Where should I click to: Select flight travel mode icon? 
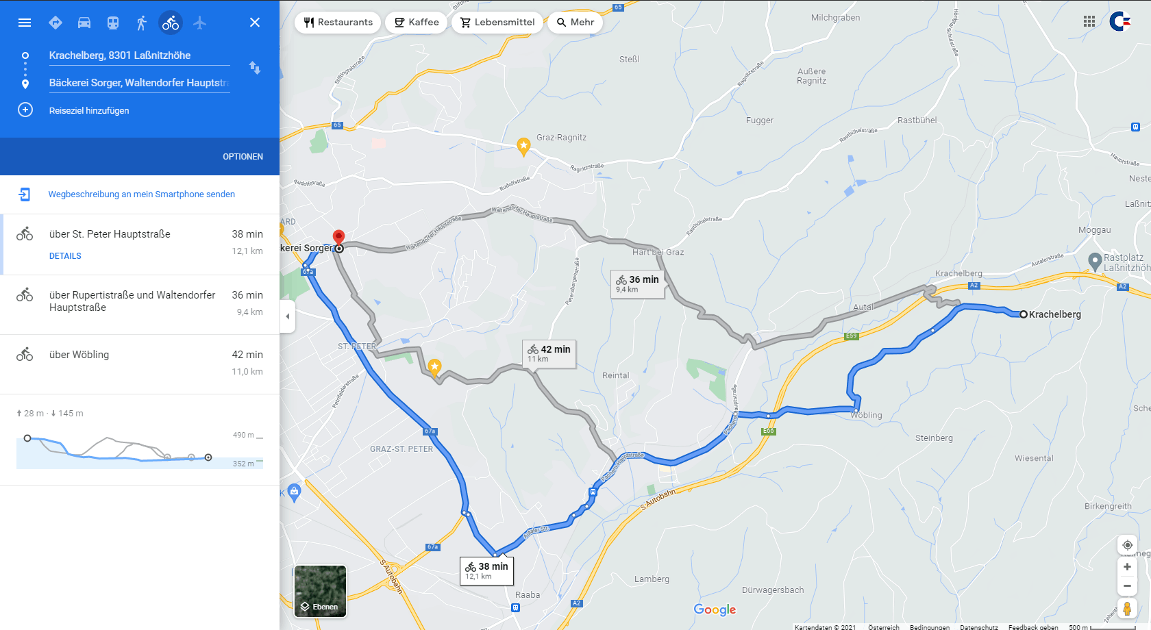click(199, 23)
